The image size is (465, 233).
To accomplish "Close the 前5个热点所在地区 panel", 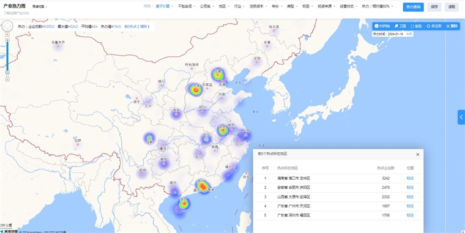I will click(x=417, y=155).
